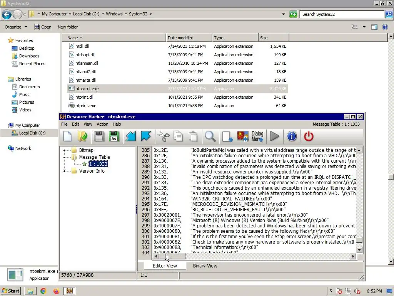Open address bar history dropdown arrow
The width and height of the screenshot is (394, 296).
tap(284, 14)
